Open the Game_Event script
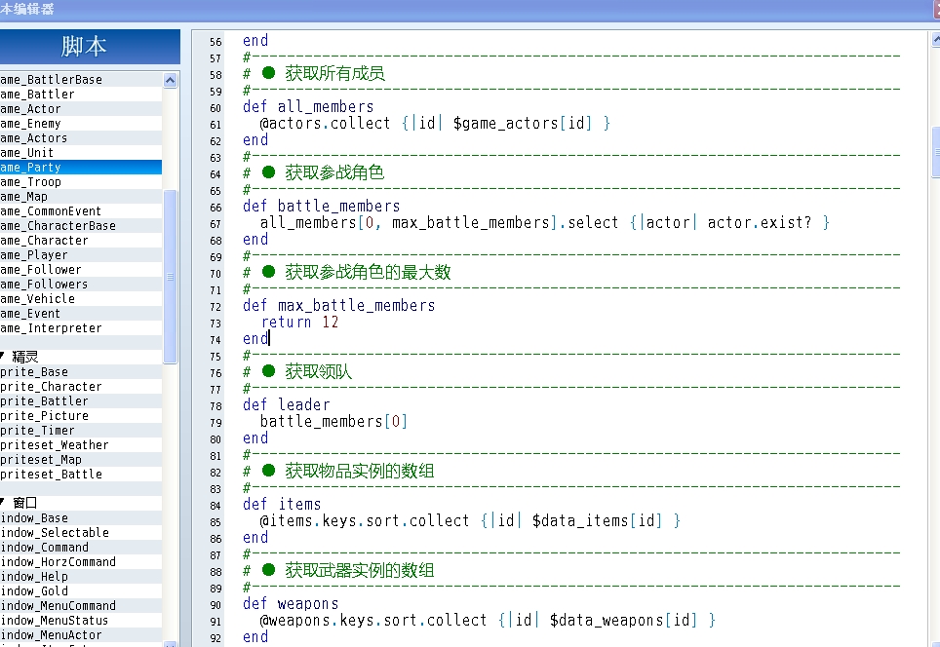The width and height of the screenshot is (940, 647). point(81,314)
